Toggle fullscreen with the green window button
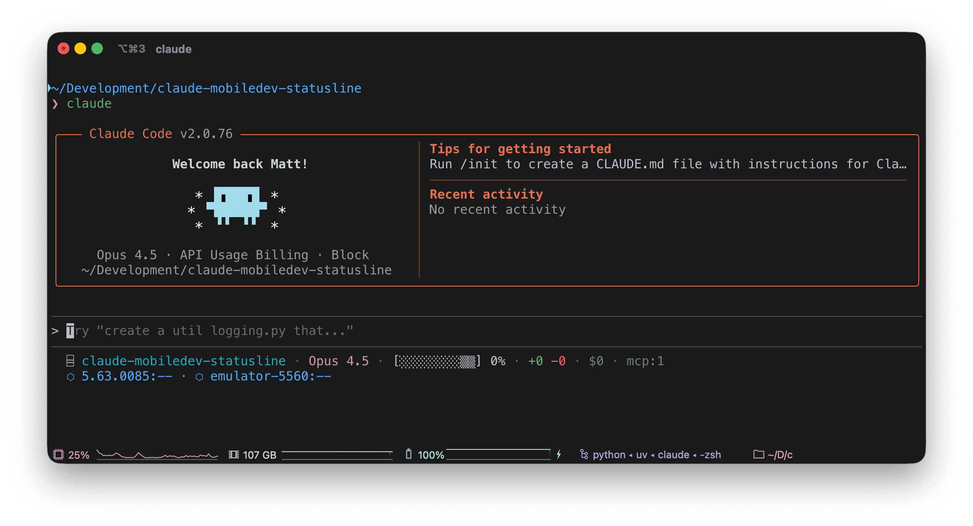Image resolution: width=973 pixels, height=526 pixels. tap(97, 48)
